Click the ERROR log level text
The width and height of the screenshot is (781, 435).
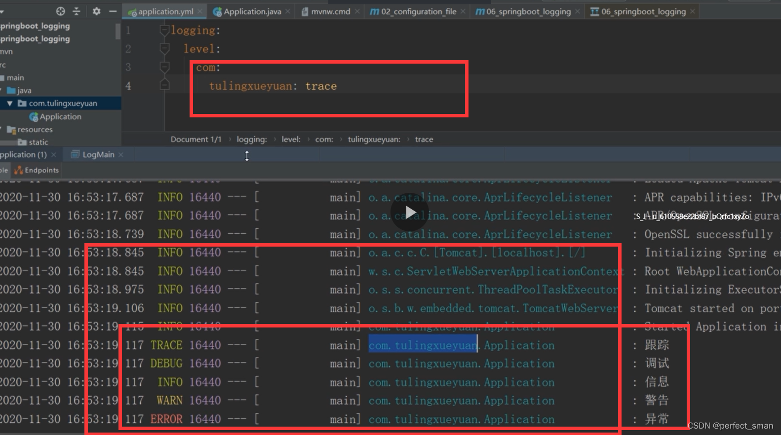(x=166, y=419)
